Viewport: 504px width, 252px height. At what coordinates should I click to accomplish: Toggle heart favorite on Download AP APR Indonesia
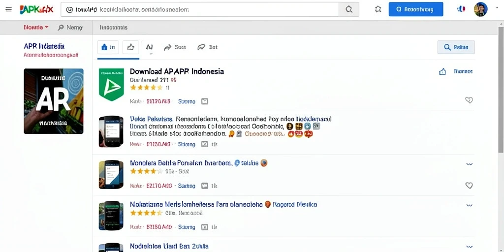tap(469, 100)
